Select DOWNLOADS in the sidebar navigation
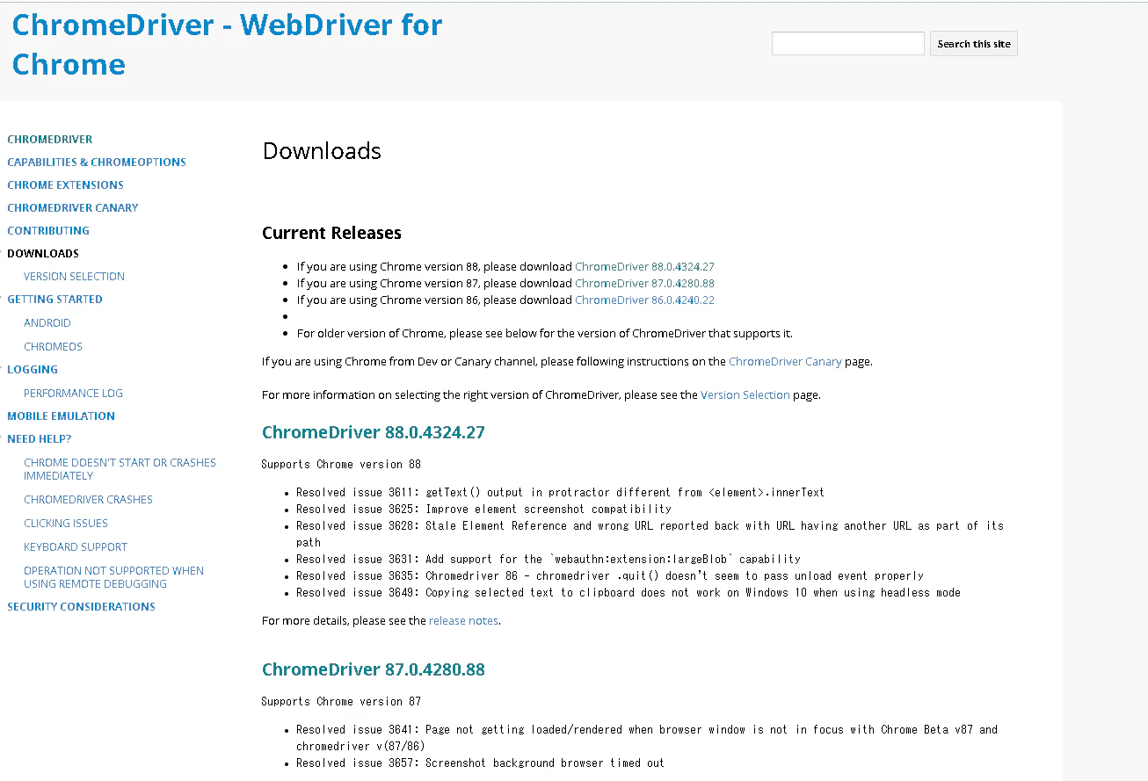The image size is (1148, 781). coord(43,253)
